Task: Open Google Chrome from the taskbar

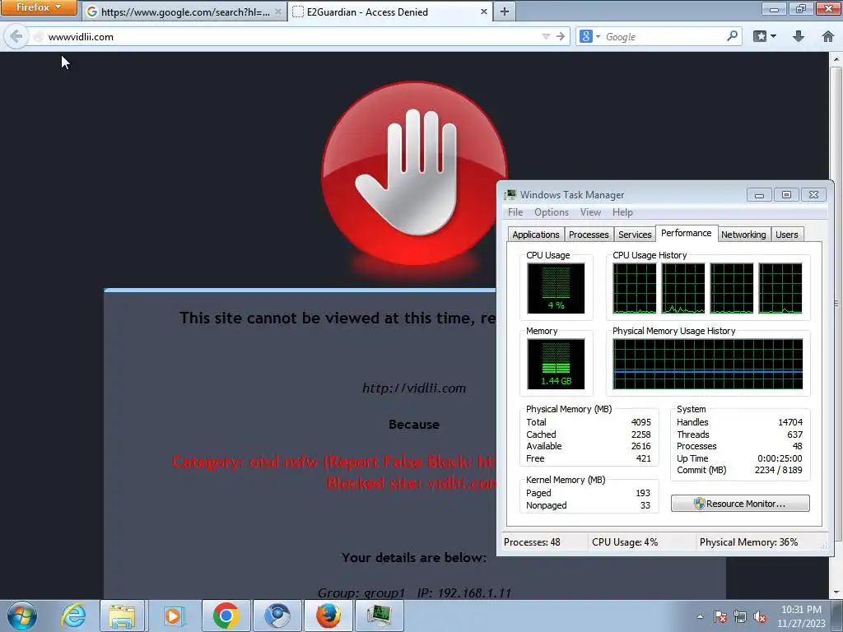Action: click(226, 616)
